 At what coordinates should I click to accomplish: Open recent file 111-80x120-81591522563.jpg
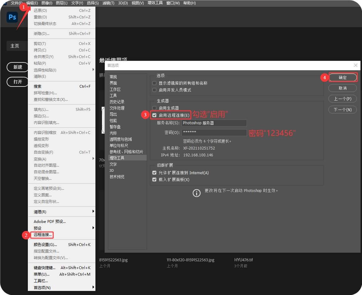191,260
